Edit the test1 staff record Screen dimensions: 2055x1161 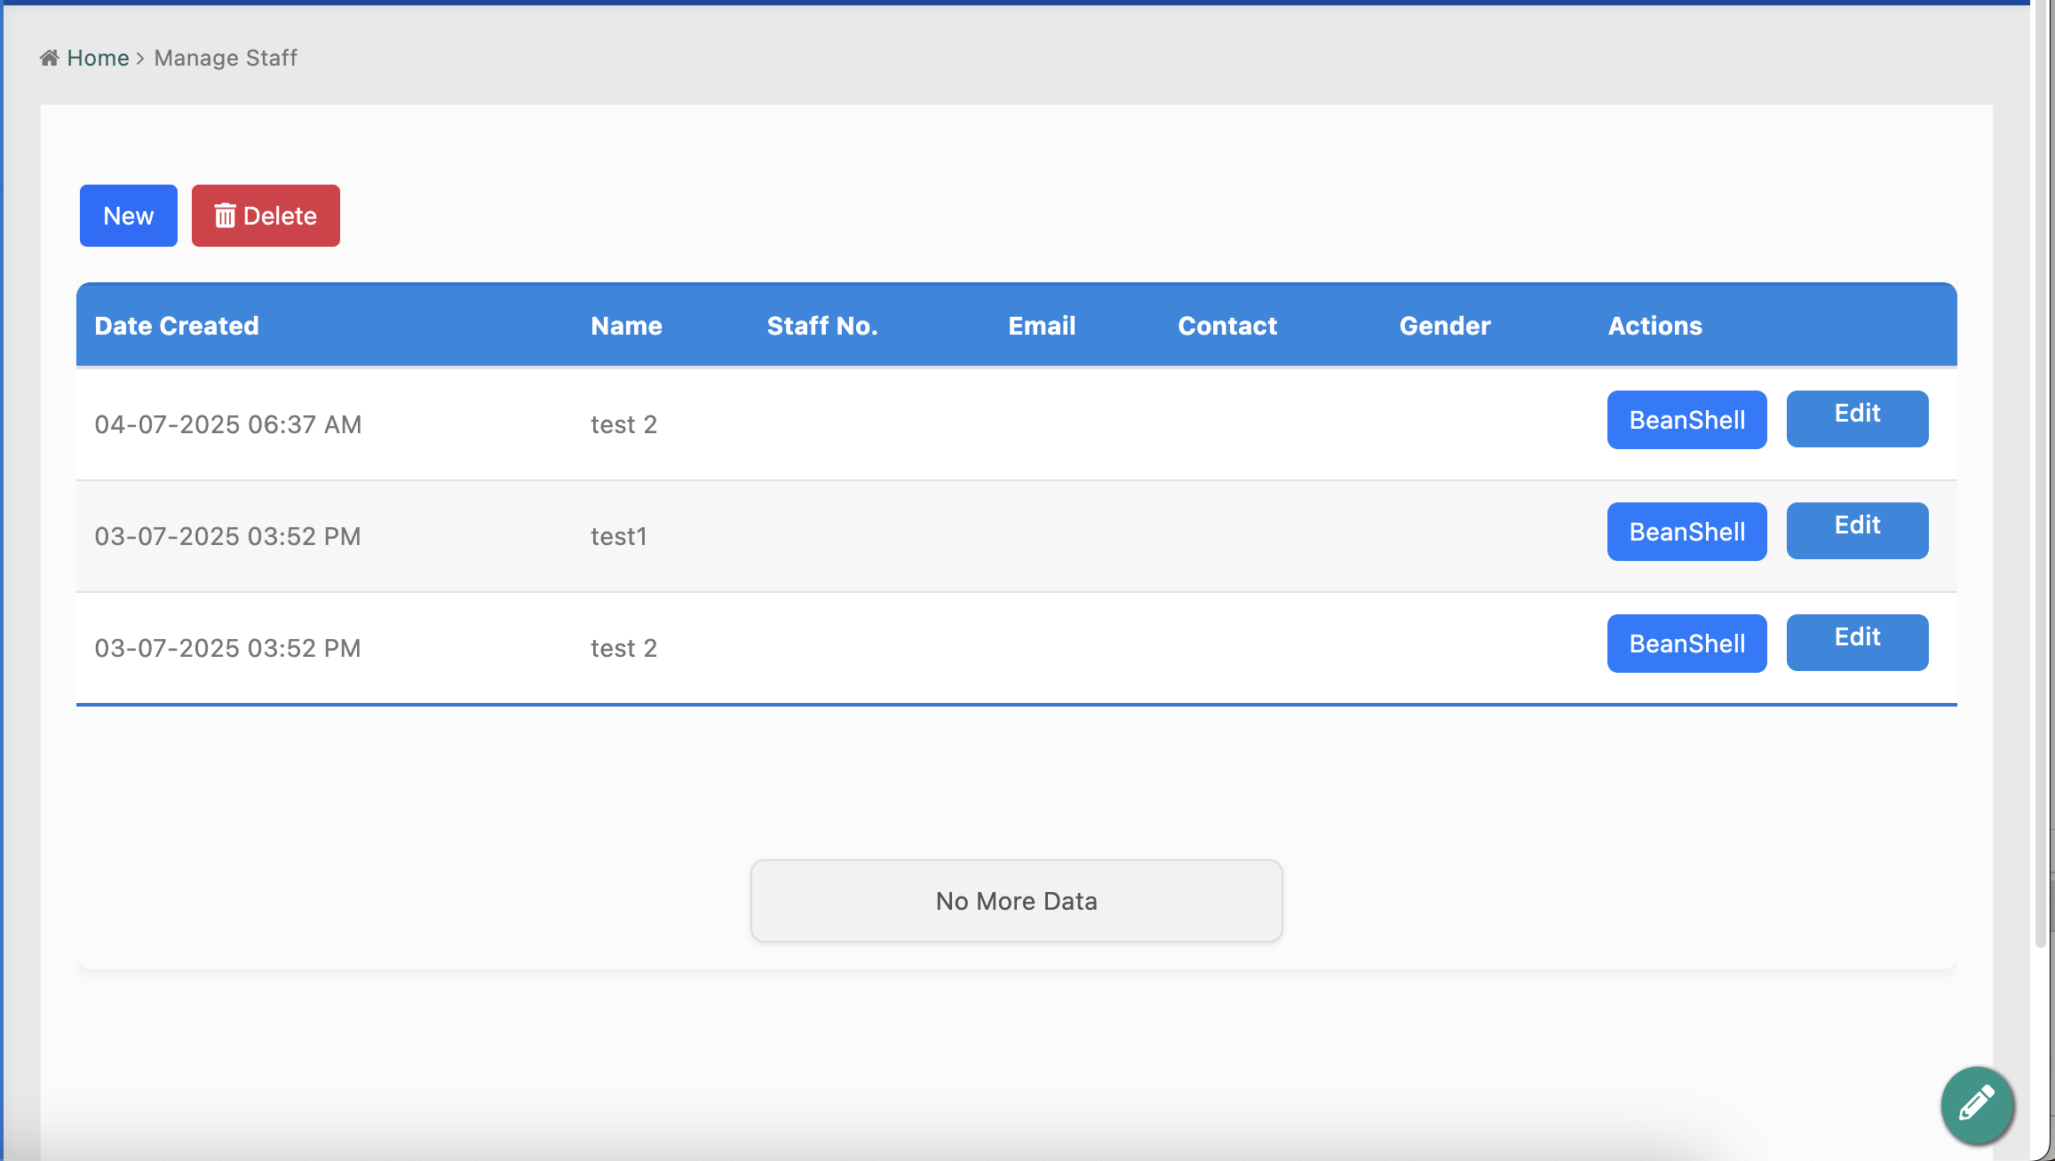1857,530
